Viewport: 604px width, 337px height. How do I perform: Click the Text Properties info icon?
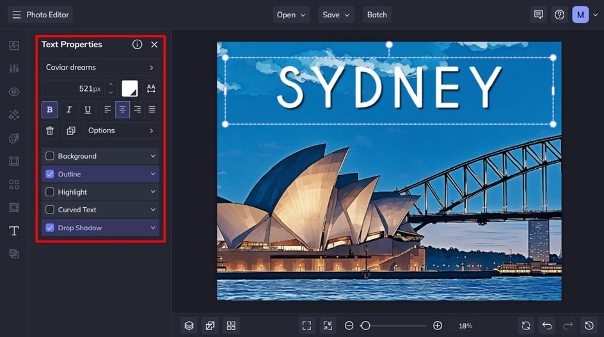(x=137, y=44)
